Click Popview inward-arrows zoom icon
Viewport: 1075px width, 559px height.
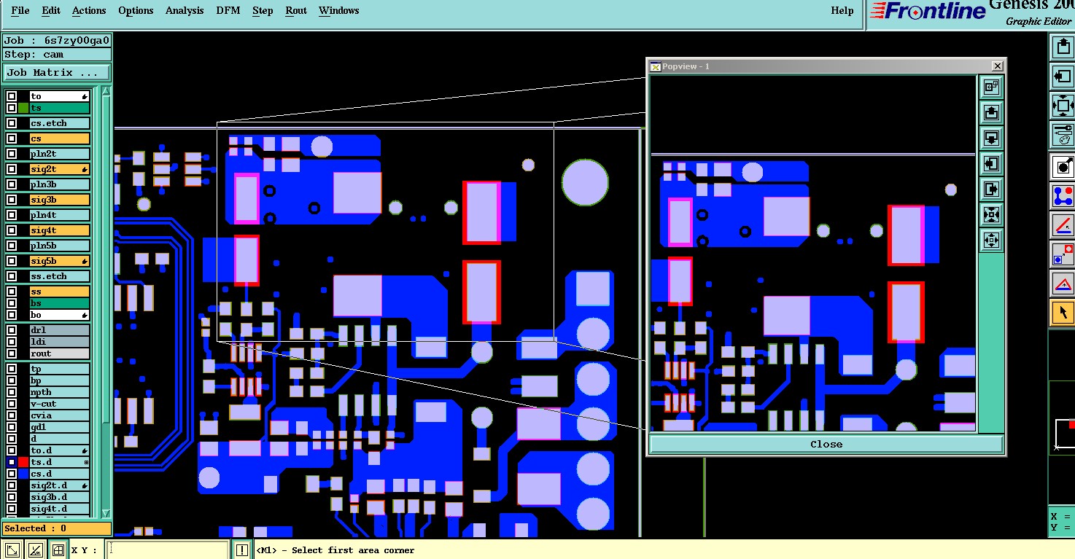pos(991,214)
